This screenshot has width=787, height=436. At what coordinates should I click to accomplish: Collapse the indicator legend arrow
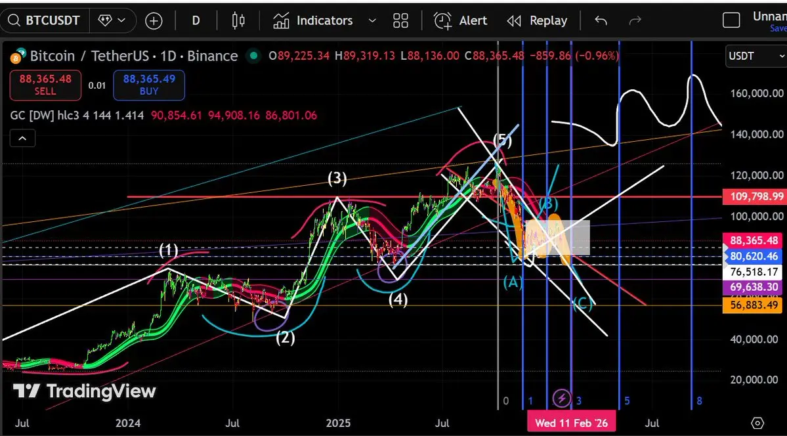22,138
